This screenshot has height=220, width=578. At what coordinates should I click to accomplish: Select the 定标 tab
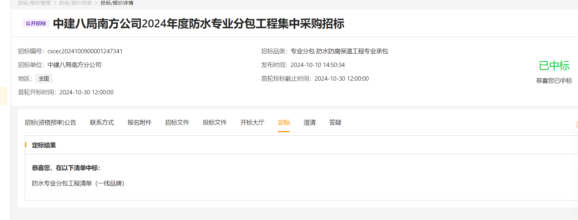click(284, 122)
